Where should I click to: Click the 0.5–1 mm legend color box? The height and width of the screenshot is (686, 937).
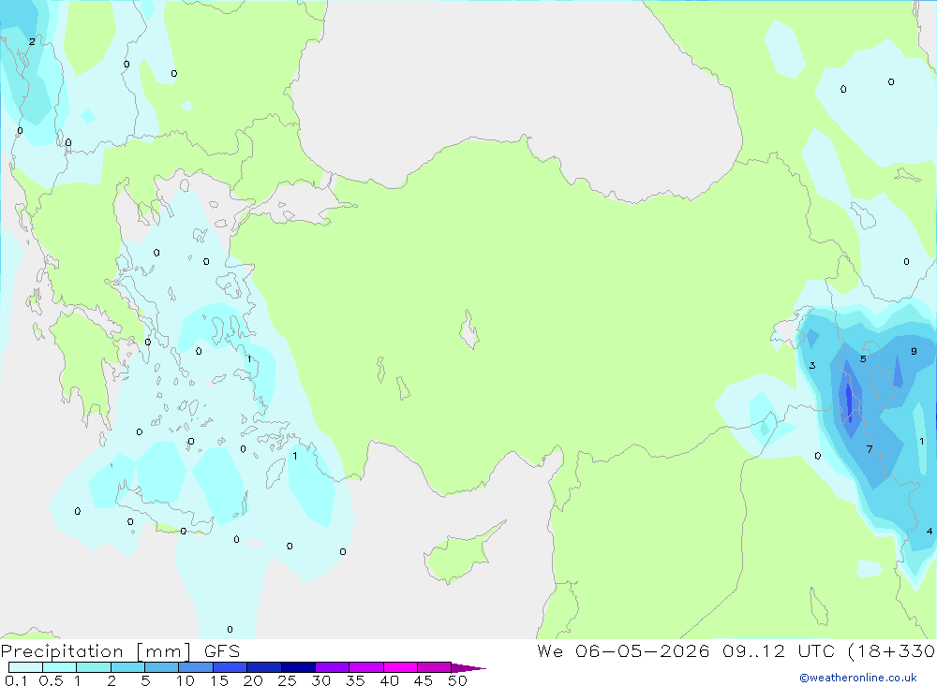60,667
